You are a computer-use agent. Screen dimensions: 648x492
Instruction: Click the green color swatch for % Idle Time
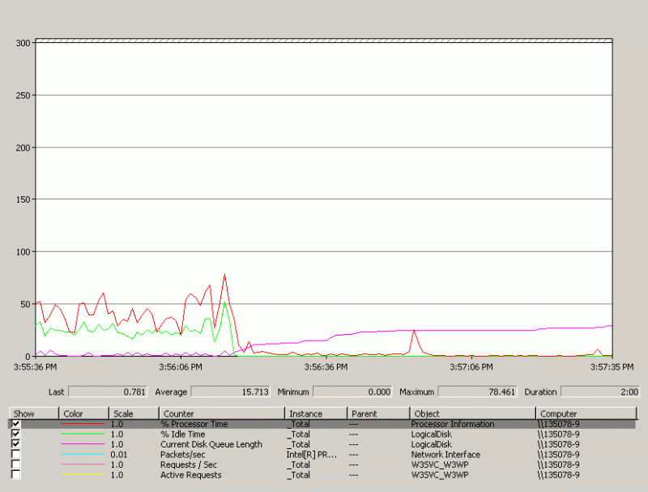coord(81,434)
